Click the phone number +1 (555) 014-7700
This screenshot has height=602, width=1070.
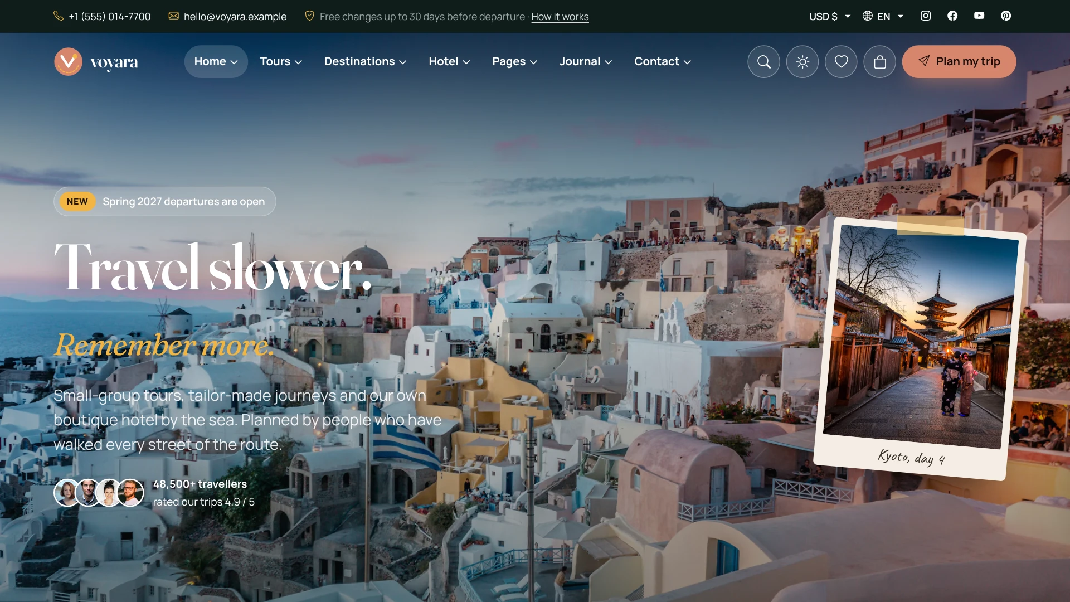click(x=102, y=16)
